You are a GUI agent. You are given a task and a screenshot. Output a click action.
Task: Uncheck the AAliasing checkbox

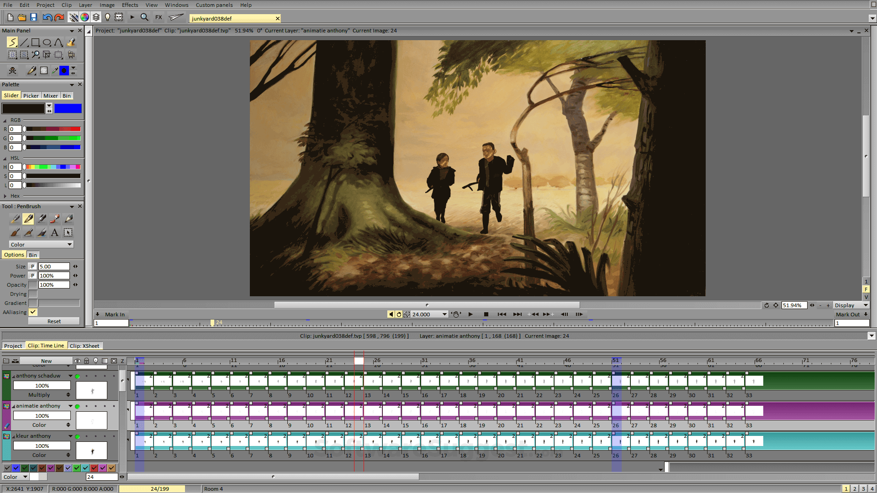(x=33, y=312)
